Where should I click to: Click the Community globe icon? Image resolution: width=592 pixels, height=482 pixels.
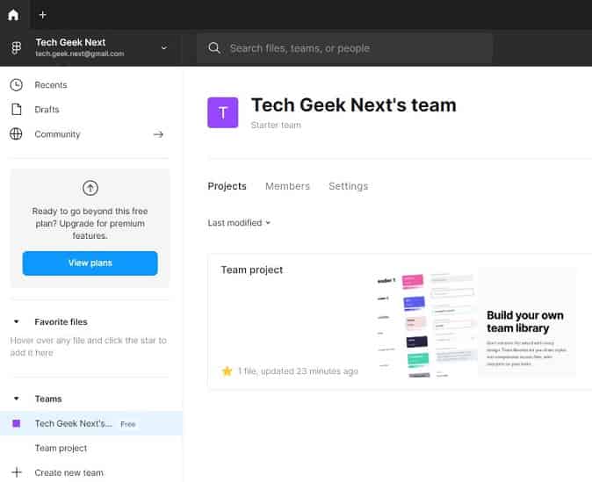pos(16,134)
